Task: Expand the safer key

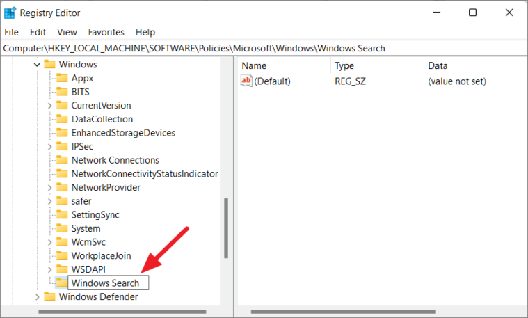Action: 49,201
